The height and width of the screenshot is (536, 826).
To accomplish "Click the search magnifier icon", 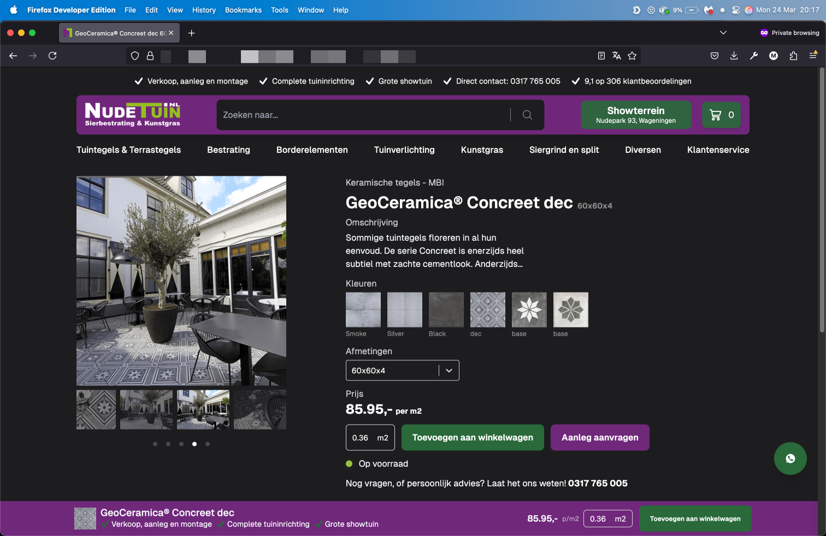I will pos(527,115).
